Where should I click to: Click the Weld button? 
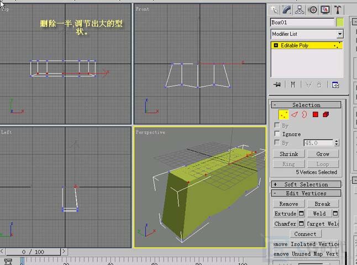(x=319, y=214)
